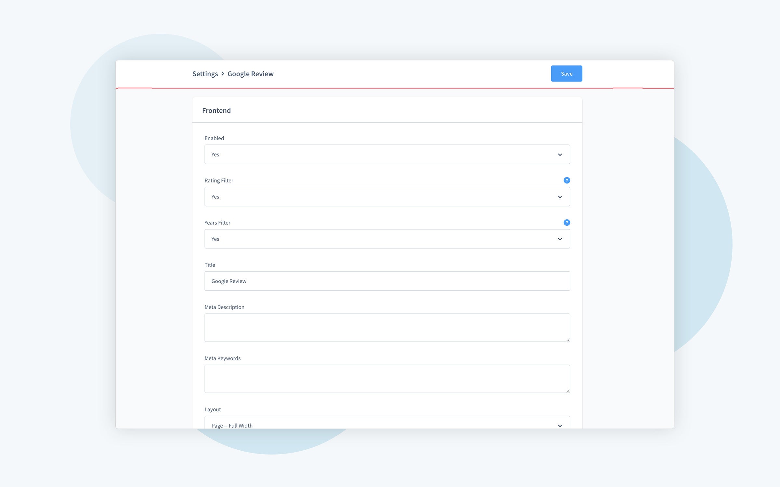Open the Enabled dropdown

tap(387, 155)
